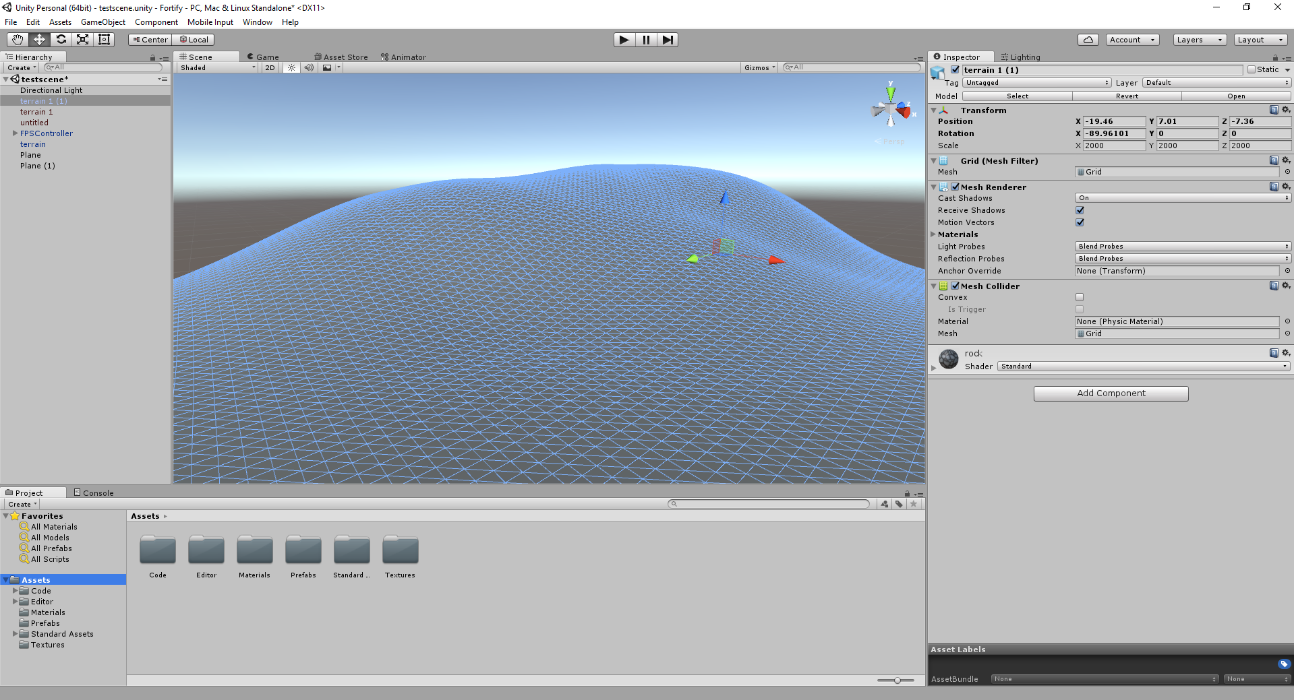This screenshot has height=700, width=1294.
Task: Toggle scene effects image icon
Action: (x=327, y=67)
